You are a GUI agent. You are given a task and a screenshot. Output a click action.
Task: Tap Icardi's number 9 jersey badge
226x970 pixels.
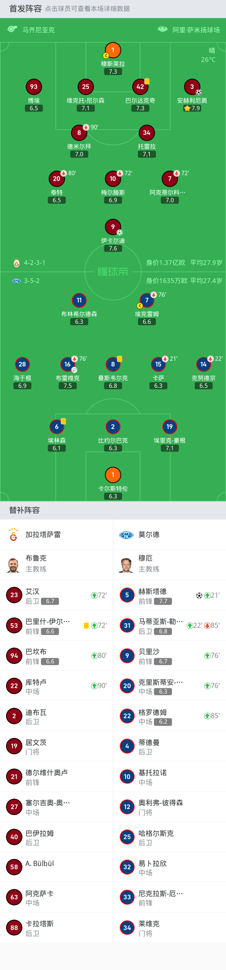[x=113, y=227]
